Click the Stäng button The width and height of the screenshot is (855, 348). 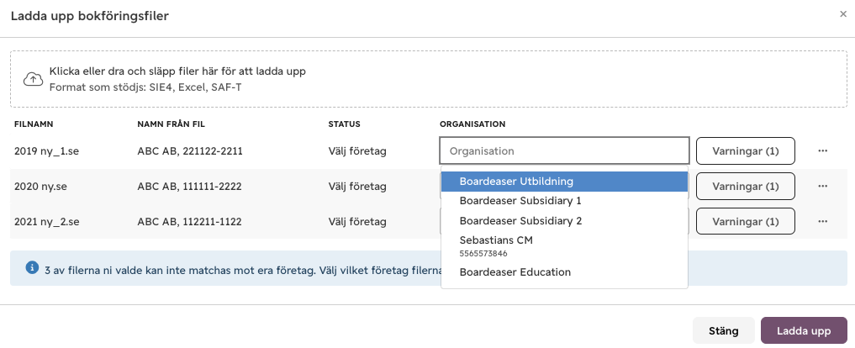click(x=724, y=330)
